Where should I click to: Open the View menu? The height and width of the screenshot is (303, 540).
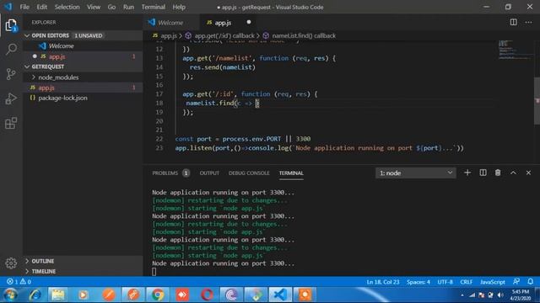pyautogui.click(x=94, y=7)
